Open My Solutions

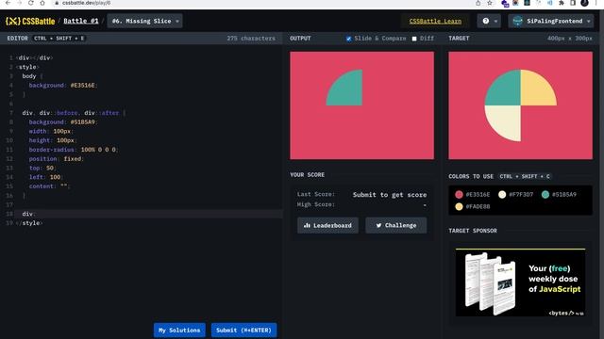[179, 331]
